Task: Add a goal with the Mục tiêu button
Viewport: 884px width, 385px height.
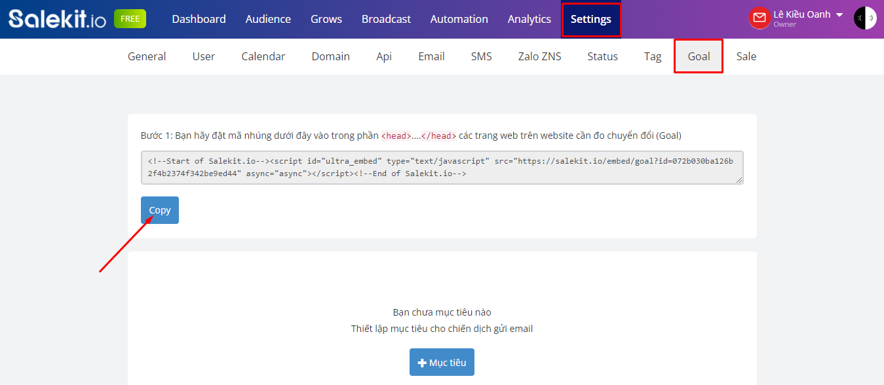Action: pyautogui.click(x=442, y=362)
